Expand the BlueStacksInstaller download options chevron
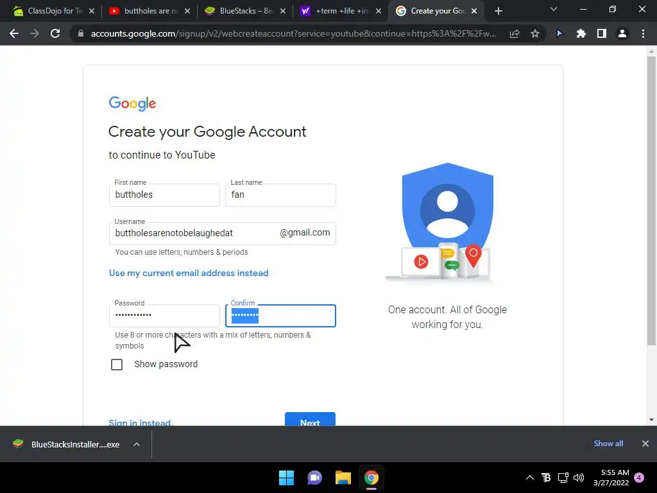The height and width of the screenshot is (493, 657). (x=137, y=444)
